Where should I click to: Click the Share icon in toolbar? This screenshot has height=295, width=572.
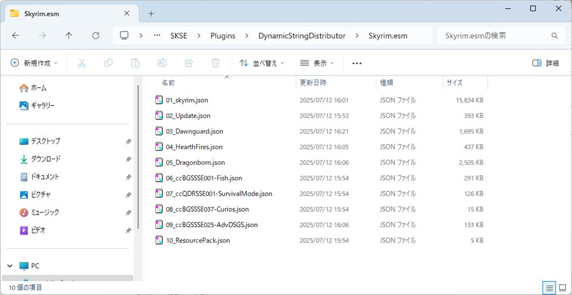point(189,63)
